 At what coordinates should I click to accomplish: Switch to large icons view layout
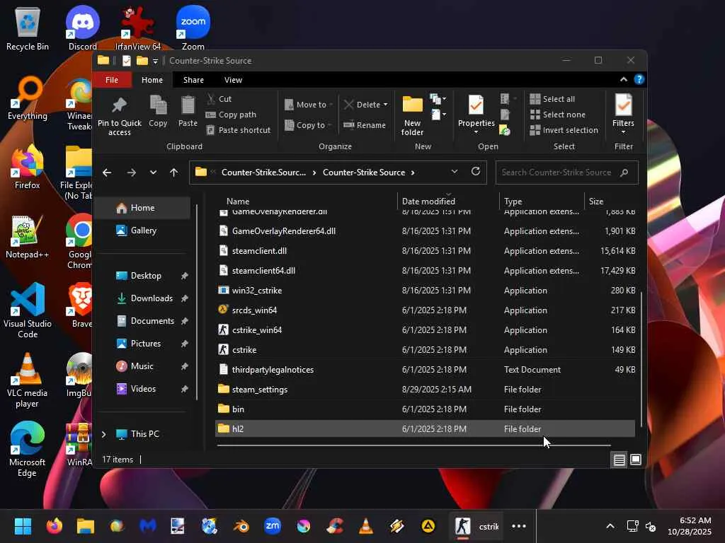(636, 460)
